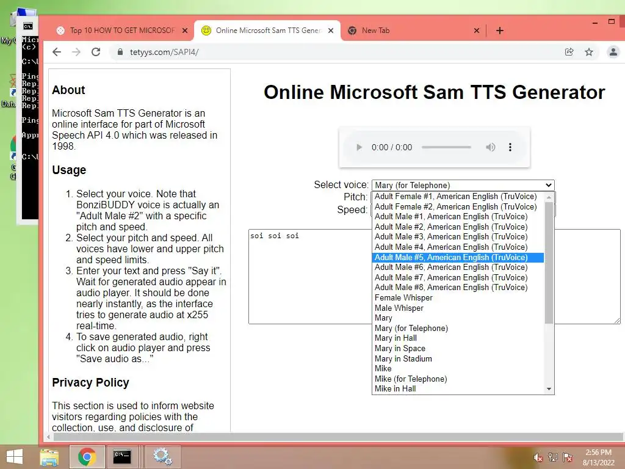The height and width of the screenshot is (469, 625).
Task: Open the share page icon in address bar
Action: coord(569,52)
